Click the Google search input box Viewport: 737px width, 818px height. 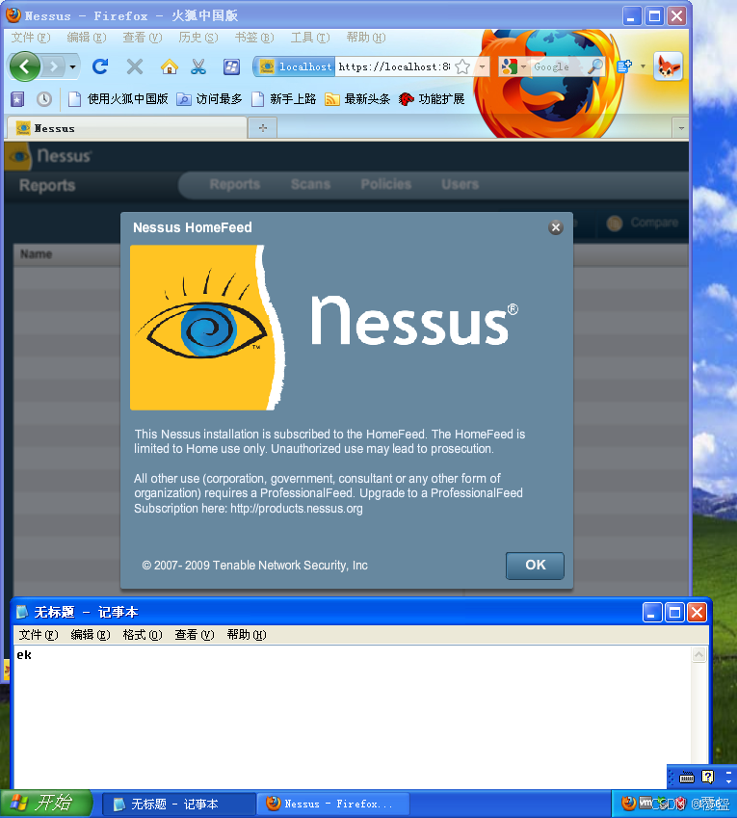tap(558, 66)
